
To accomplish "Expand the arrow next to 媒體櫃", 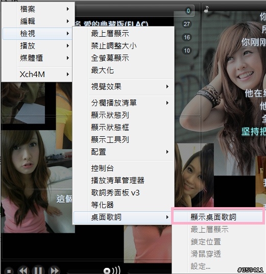I will [68, 58].
